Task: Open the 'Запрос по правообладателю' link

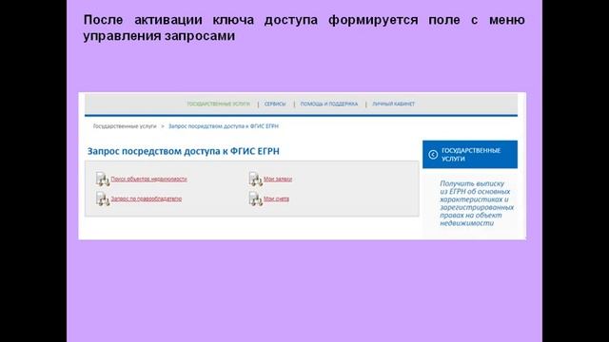Action: [147, 199]
